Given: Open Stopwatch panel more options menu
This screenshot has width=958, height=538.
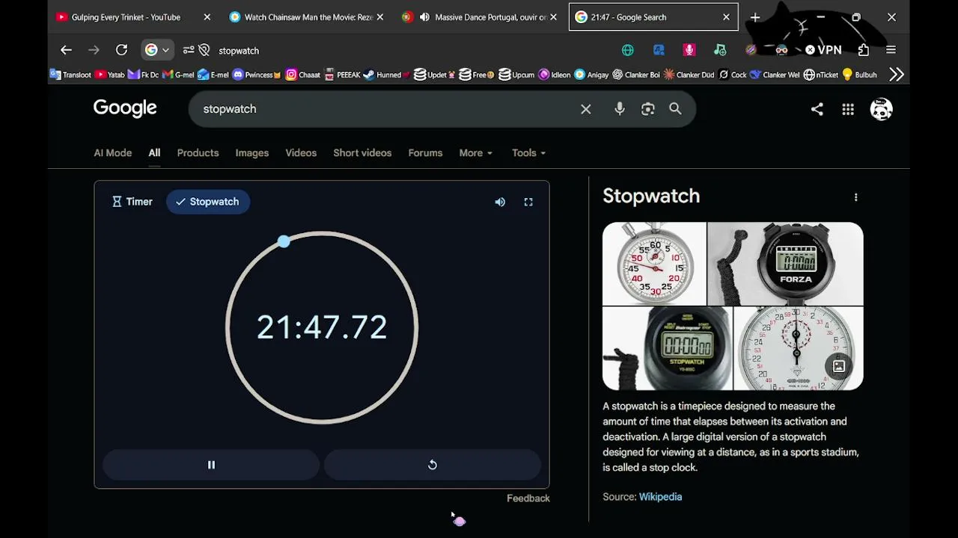Looking at the screenshot, I should pos(856,197).
